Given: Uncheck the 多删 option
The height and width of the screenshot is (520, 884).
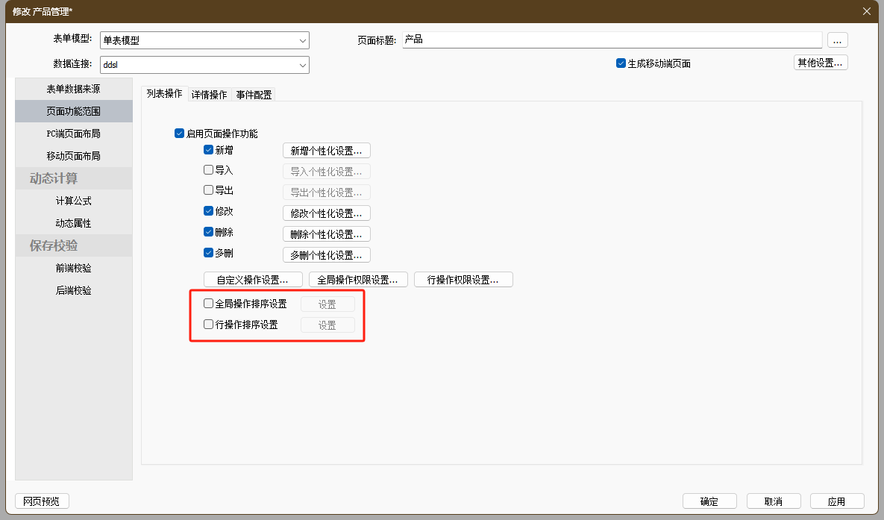Looking at the screenshot, I should (209, 253).
